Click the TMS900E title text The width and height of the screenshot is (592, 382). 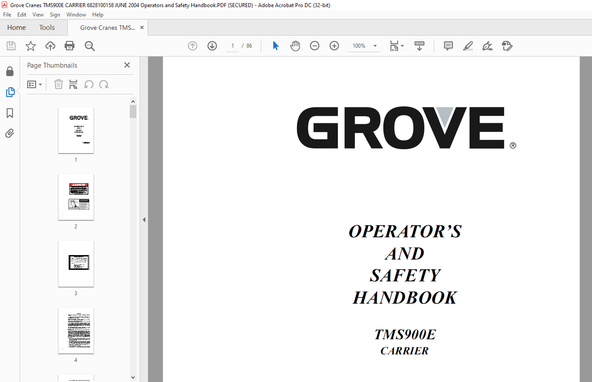point(405,334)
